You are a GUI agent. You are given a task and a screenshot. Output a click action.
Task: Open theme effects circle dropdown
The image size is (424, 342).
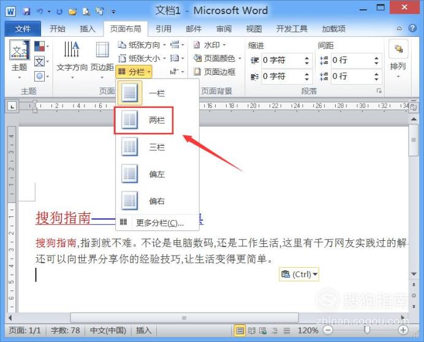(x=42, y=76)
